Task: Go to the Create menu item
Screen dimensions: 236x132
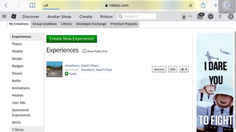Action: coord(86,16)
